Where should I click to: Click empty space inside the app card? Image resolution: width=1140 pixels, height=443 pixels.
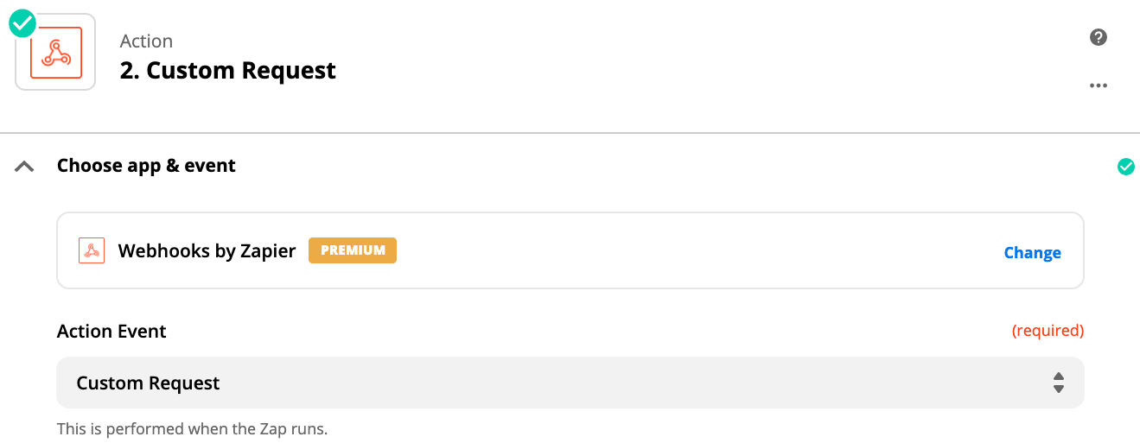[691, 250]
